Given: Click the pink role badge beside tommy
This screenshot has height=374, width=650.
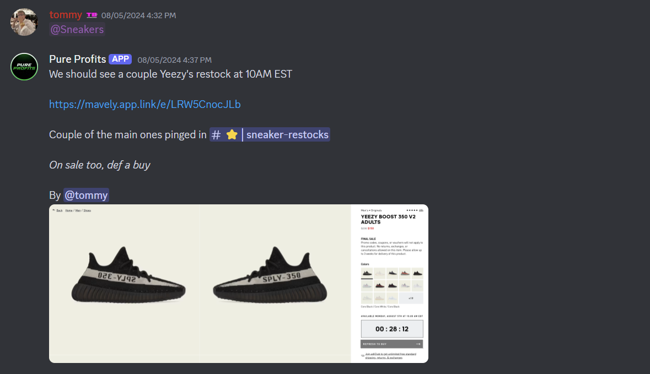Looking at the screenshot, I should (92, 15).
